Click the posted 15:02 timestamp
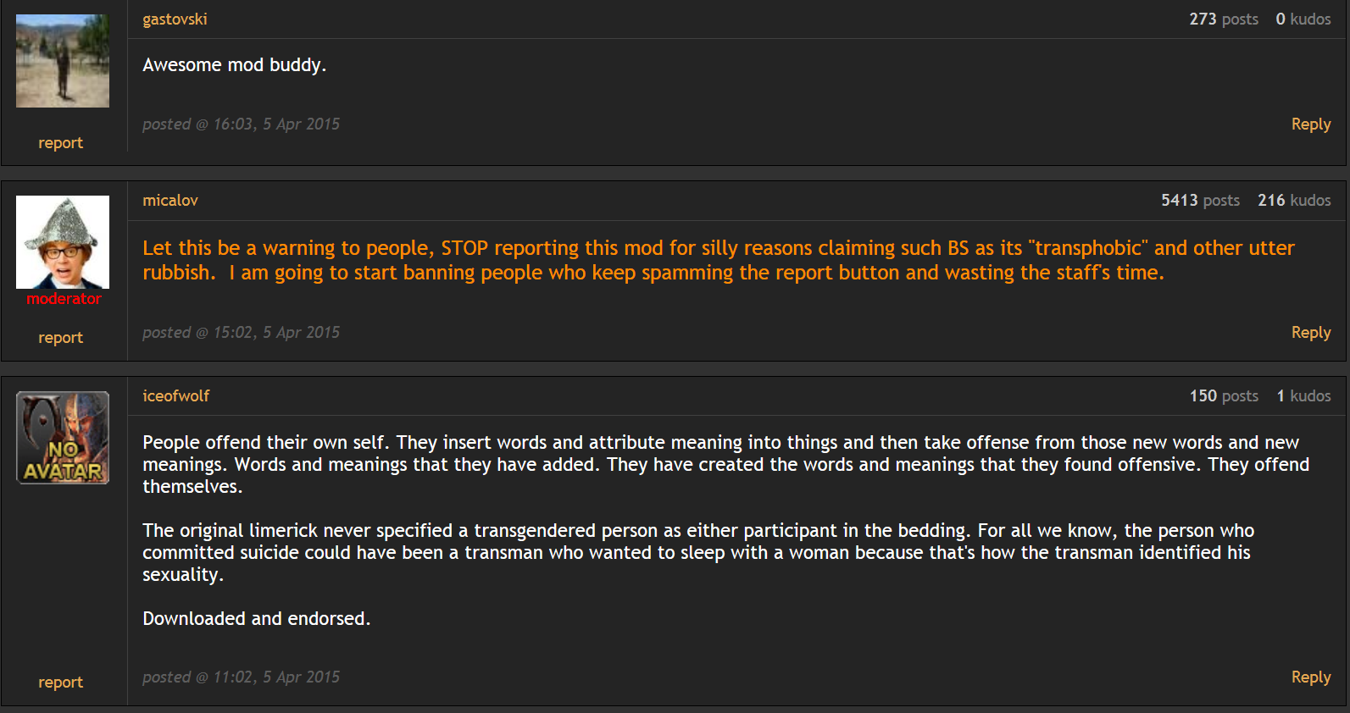The height and width of the screenshot is (713, 1350). tap(241, 333)
